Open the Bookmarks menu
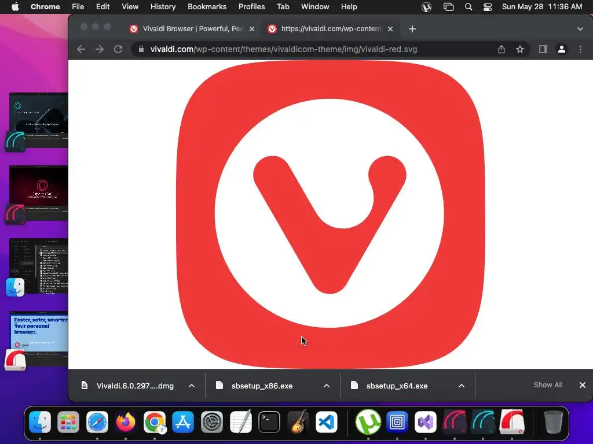 coord(207,7)
